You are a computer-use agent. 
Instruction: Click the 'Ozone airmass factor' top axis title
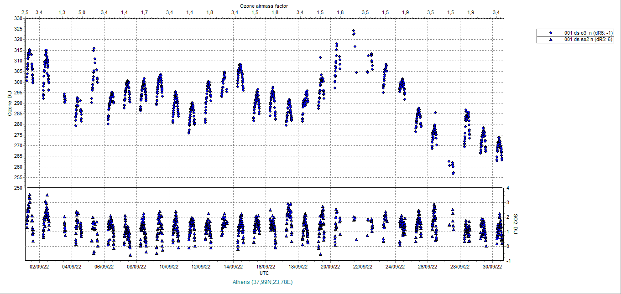(x=264, y=5)
